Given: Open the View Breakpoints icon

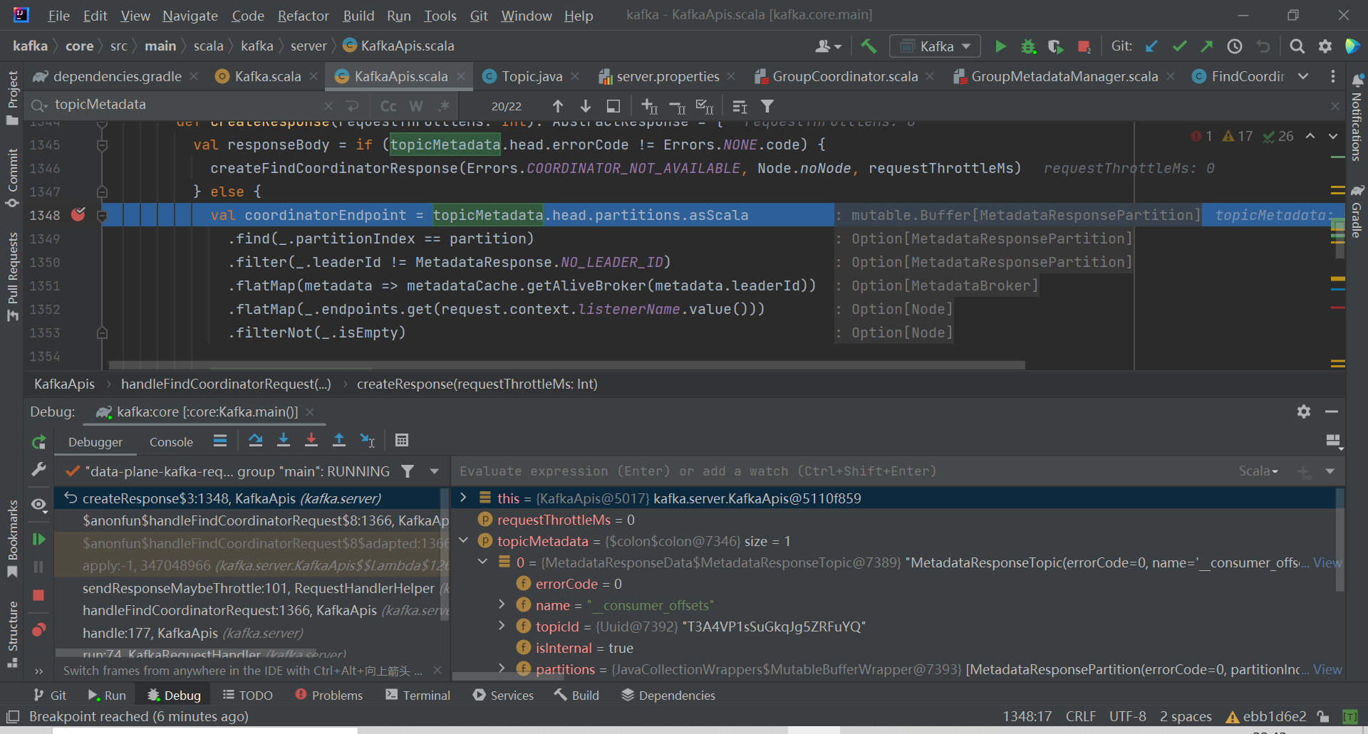Looking at the screenshot, I should click(x=38, y=629).
